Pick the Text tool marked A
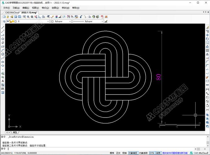The width and height of the screenshot is (210, 155). (x=3, y=81)
